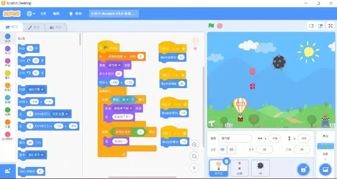
Task: Switch to large stage layout
Action: [320, 26]
